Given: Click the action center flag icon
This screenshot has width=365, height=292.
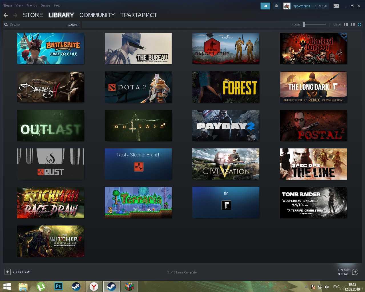Looking at the screenshot, I should click(313, 287).
